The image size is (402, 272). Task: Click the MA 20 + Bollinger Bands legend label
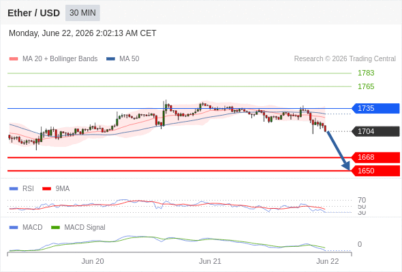tap(60, 59)
